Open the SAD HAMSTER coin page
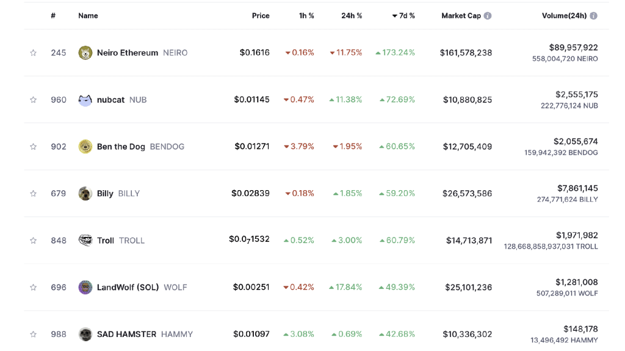 click(x=126, y=335)
